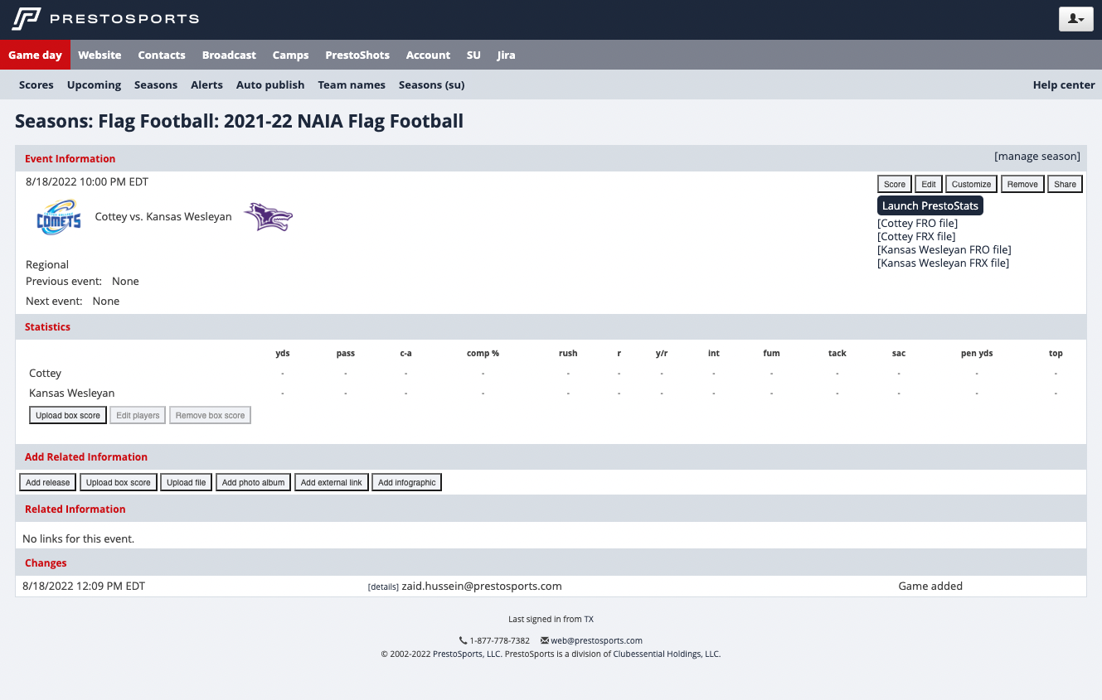Screen dimensions: 1102x700
Task: Click the manage season link
Action: click(1037, 156)
